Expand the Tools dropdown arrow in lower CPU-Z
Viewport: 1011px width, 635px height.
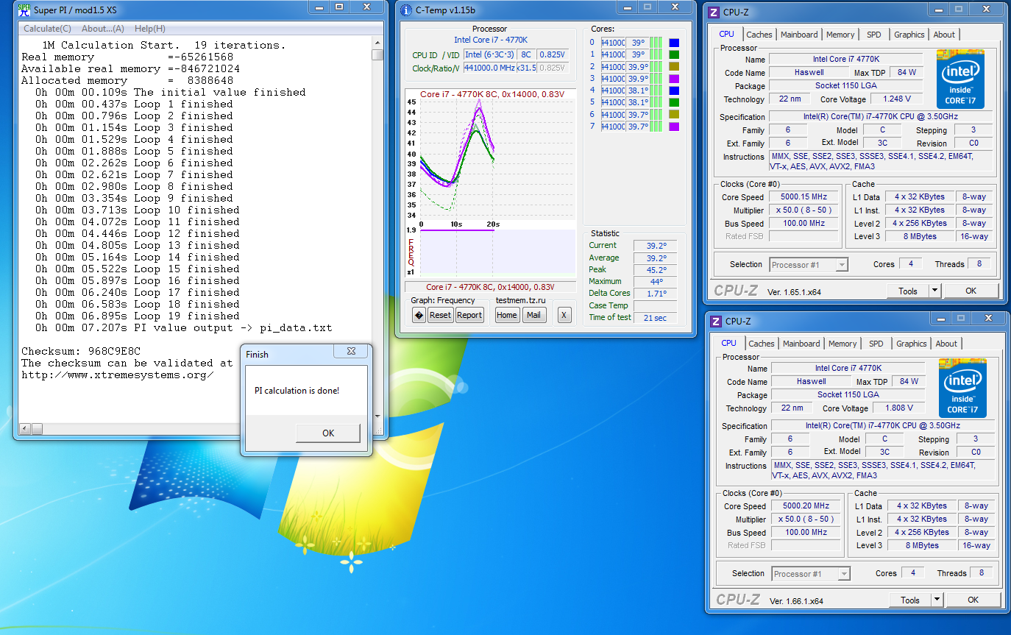(x=937, y=600)
